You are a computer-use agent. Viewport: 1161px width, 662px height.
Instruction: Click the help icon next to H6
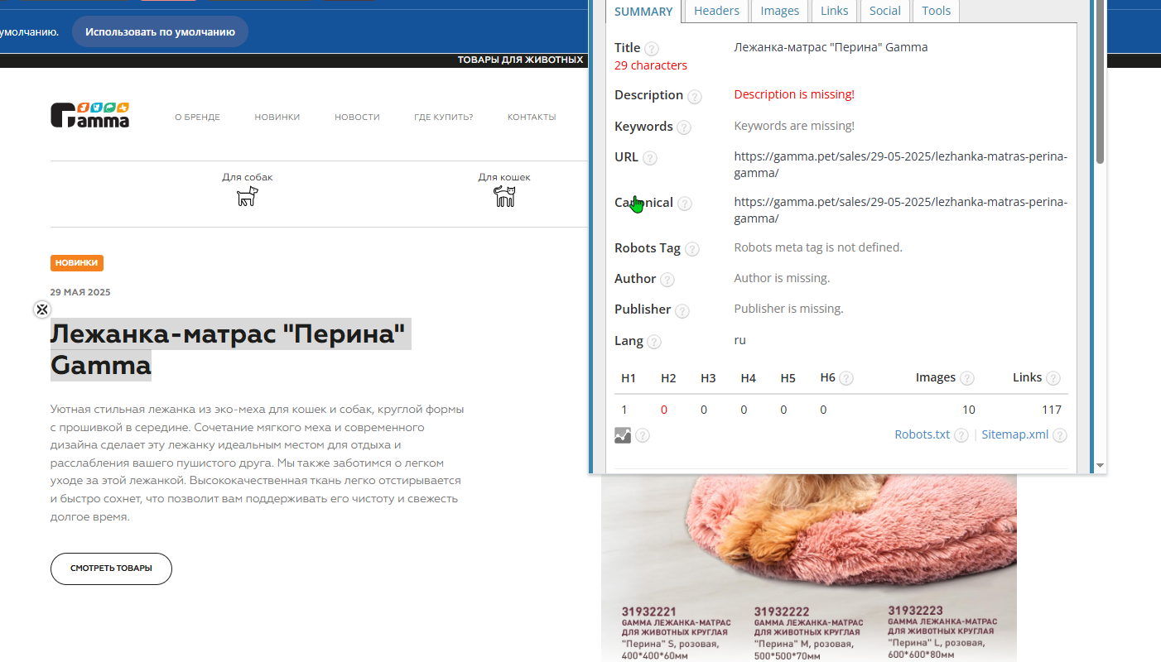[x=846, y=378]
